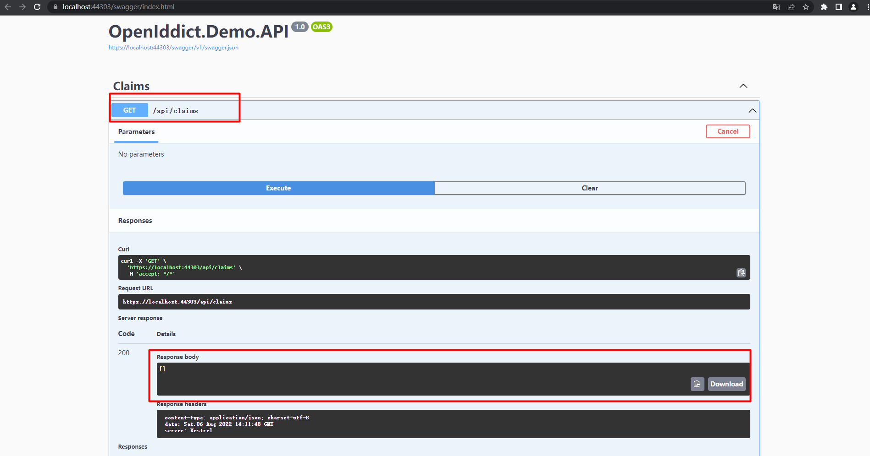Download the response body

tap(726, 384)
